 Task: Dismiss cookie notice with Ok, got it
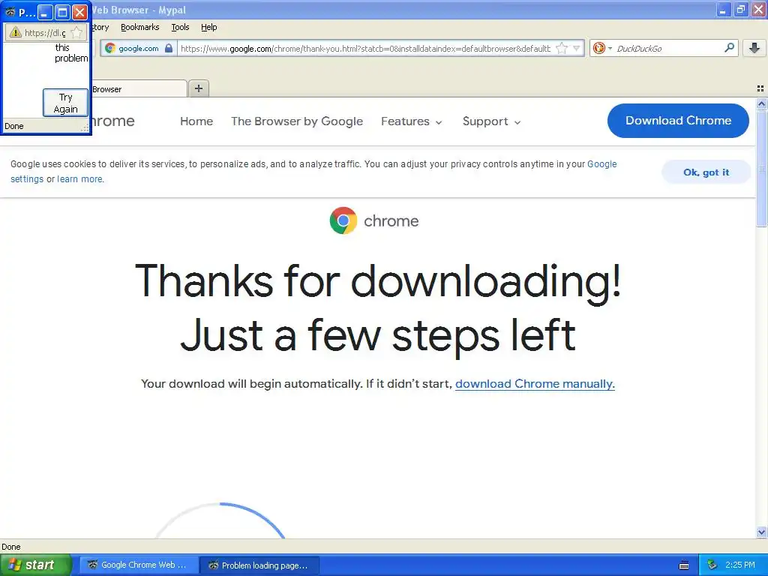pyautogui.click(x=706, y=172)
